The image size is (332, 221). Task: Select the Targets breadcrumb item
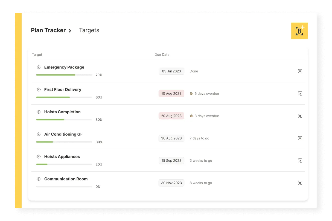click(x=89, y=30)
